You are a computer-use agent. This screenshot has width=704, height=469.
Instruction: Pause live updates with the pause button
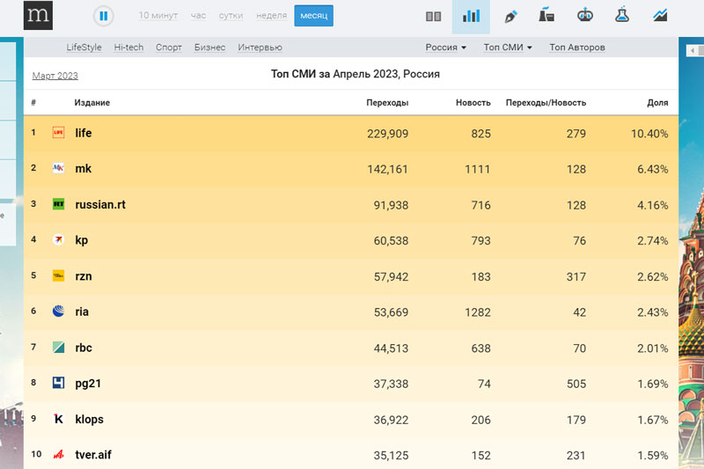104,16
